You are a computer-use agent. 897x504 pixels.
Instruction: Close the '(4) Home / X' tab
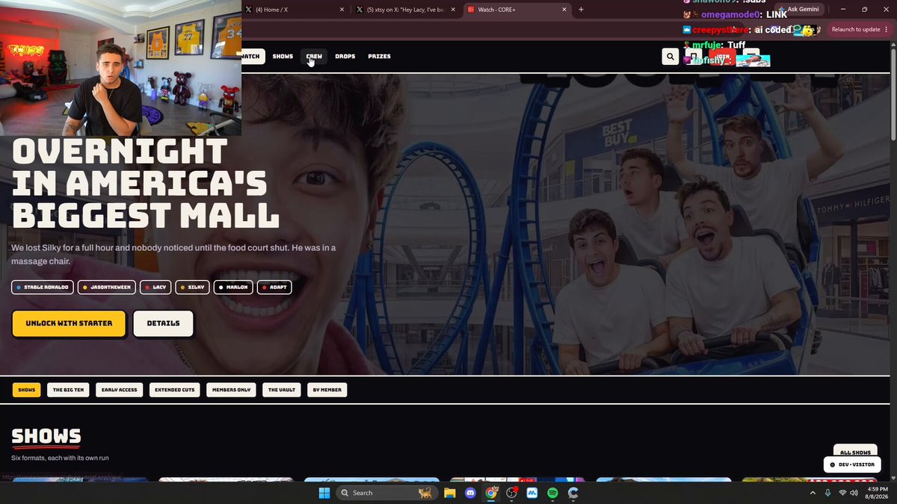342,10
